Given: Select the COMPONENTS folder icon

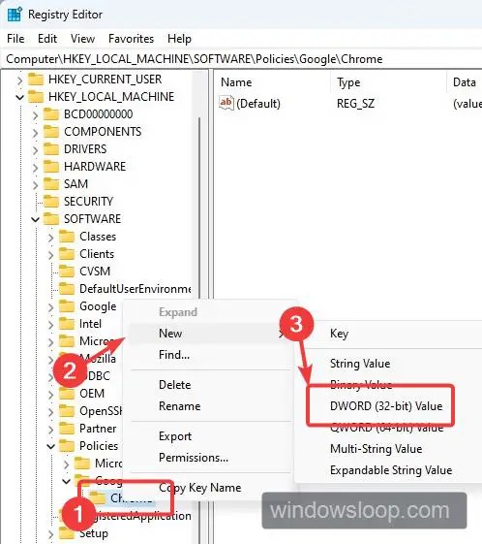Looking at the screenshot, I should 51,132.
